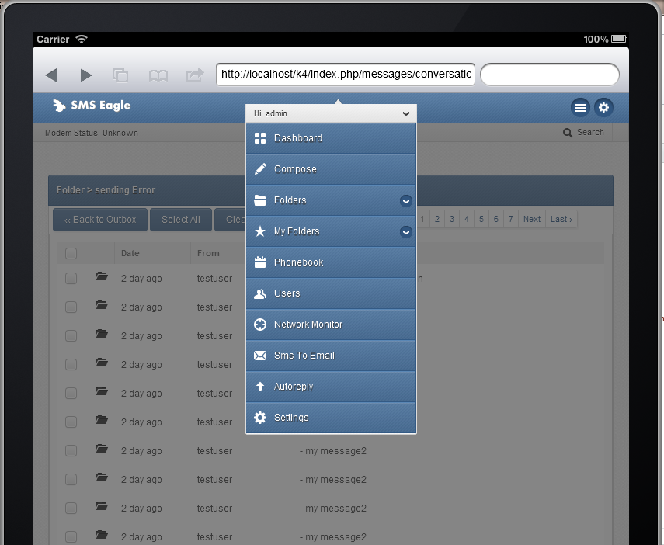Focus the browser search field
The image size is (664, 545).
[x=550, y=75]
